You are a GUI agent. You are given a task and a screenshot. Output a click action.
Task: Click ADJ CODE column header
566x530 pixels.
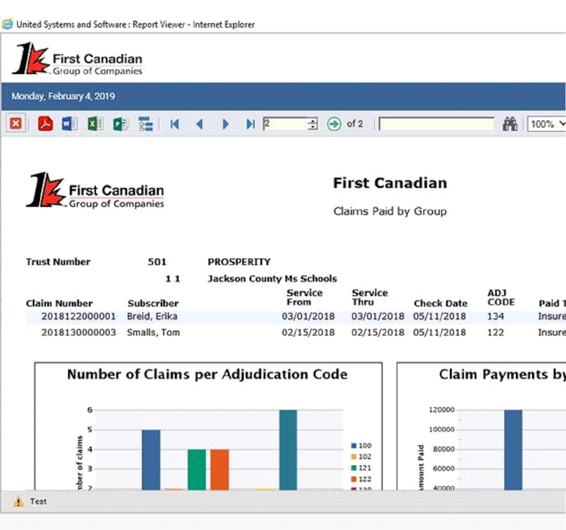coord(501,297)
